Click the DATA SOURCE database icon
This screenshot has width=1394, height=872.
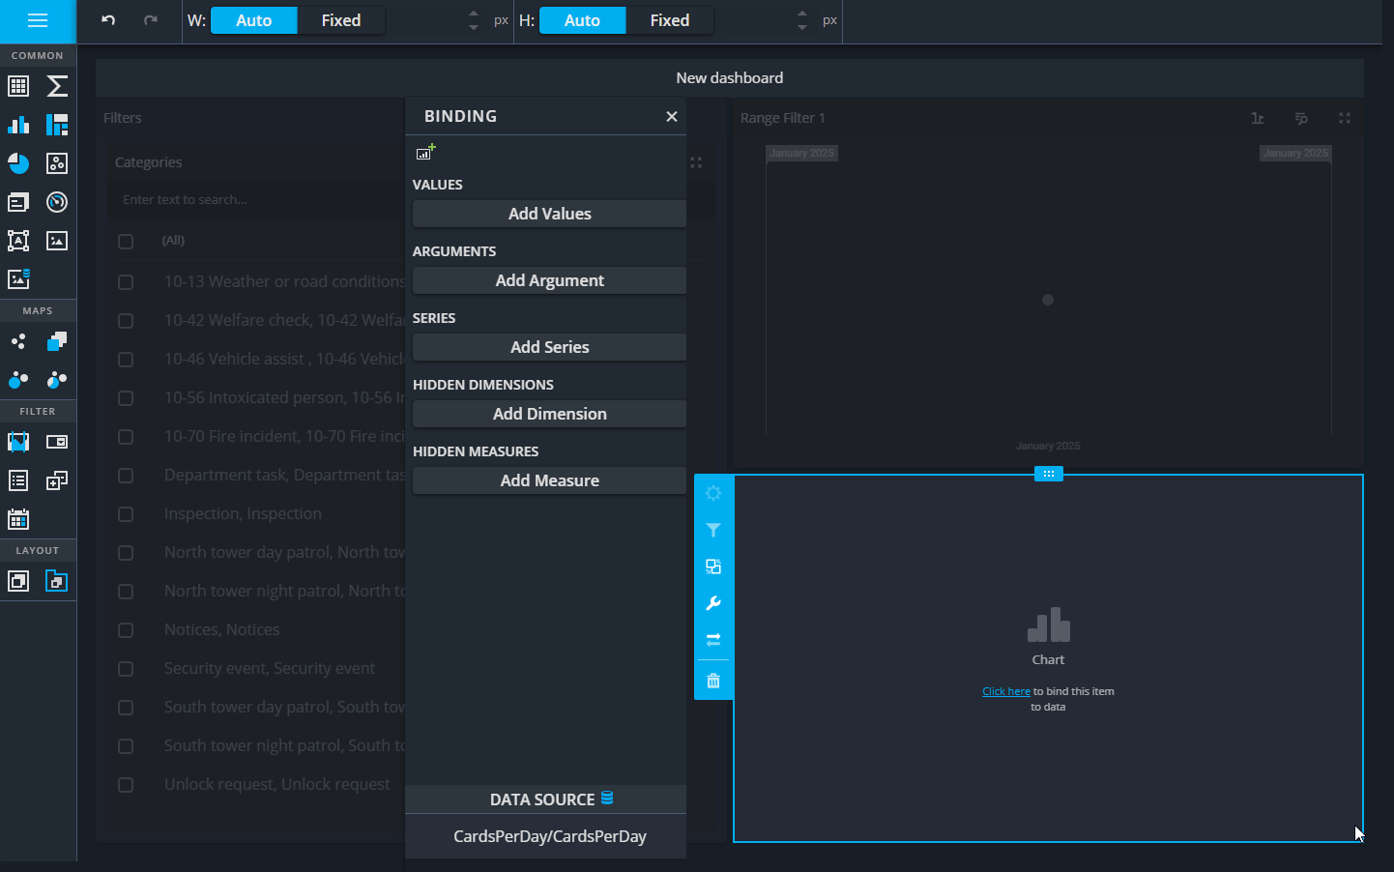coord(607,798)
